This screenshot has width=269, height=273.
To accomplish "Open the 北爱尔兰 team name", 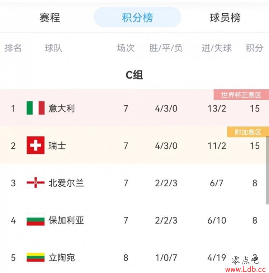I will point(66,183).
